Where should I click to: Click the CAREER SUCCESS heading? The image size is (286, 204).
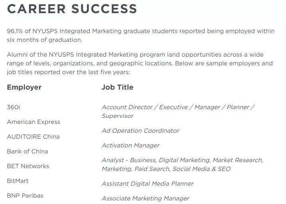click(72, 9)
